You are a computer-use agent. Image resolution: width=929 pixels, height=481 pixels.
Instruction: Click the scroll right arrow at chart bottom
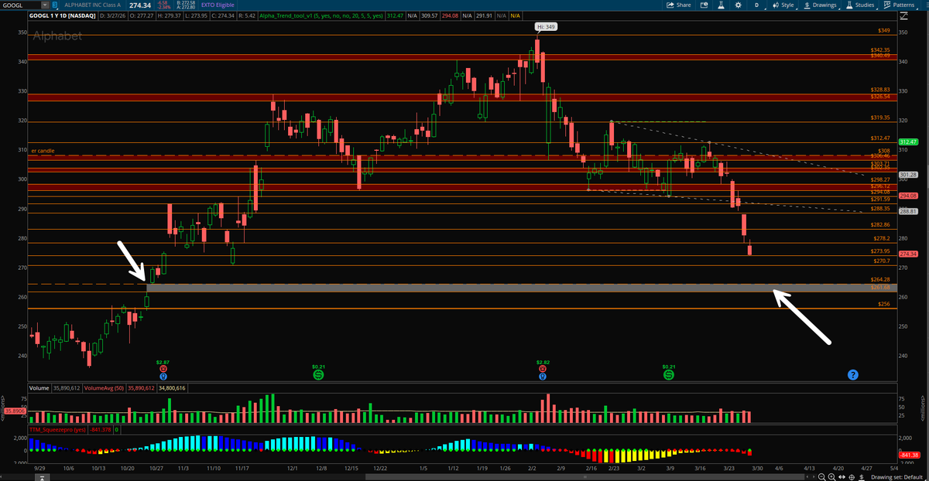pos(814,476)
